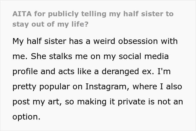Viewport: 196px width, 131px height.
Task: Click the gray post title heading
Action: click(x=93, y=19)
